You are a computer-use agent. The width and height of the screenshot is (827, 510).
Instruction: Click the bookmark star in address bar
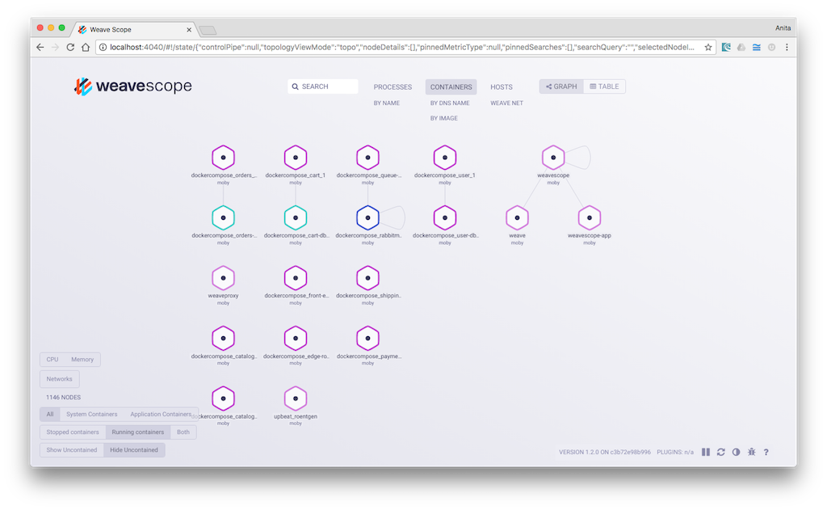pos(707,48)
